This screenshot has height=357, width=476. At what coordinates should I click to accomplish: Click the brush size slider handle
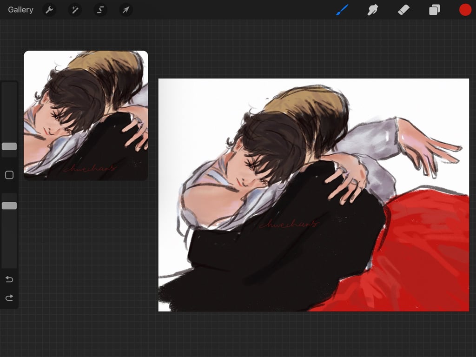(9, 146)
